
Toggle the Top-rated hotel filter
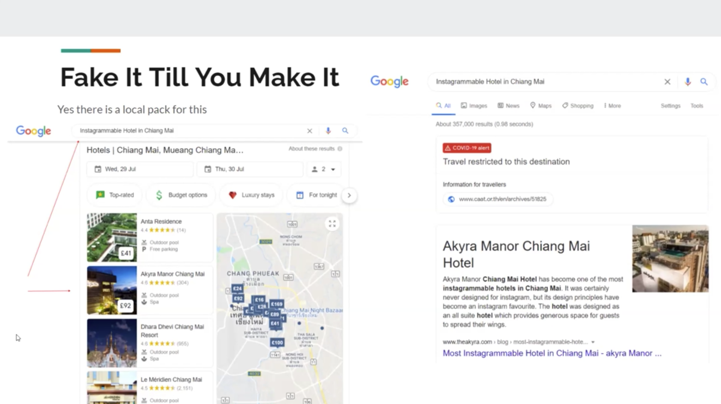(115, 195)
